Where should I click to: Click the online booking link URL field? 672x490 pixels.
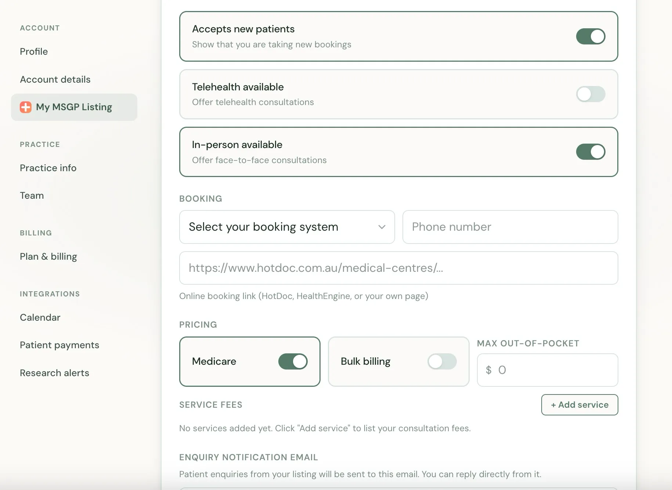398,268
